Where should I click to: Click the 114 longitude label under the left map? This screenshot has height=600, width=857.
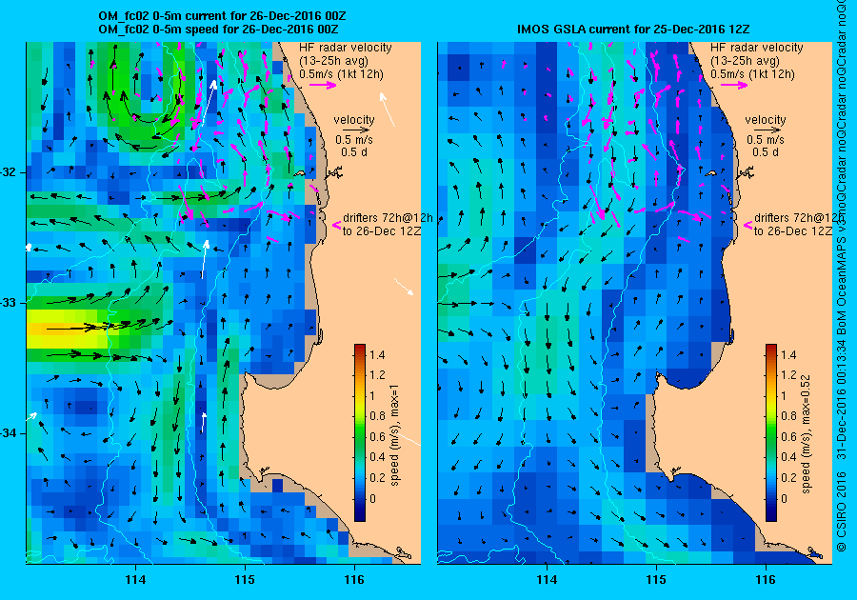pyautogui.click(x=135, y=580)
